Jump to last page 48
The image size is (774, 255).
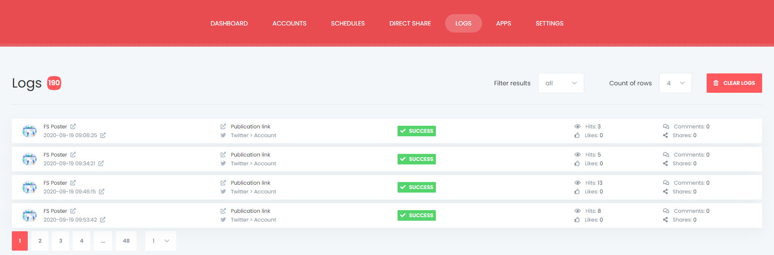[x=126, y=241]
